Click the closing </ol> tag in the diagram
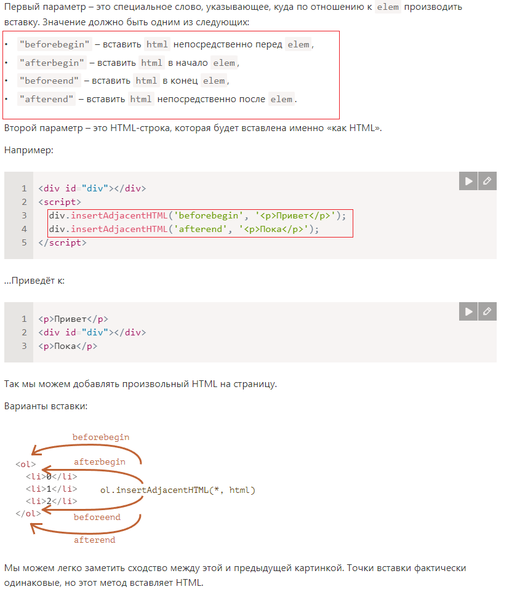509x592 pixels. click(x=28, y=513)
